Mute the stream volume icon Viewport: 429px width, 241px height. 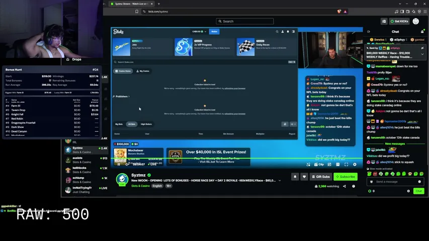(x=127, y=164)
